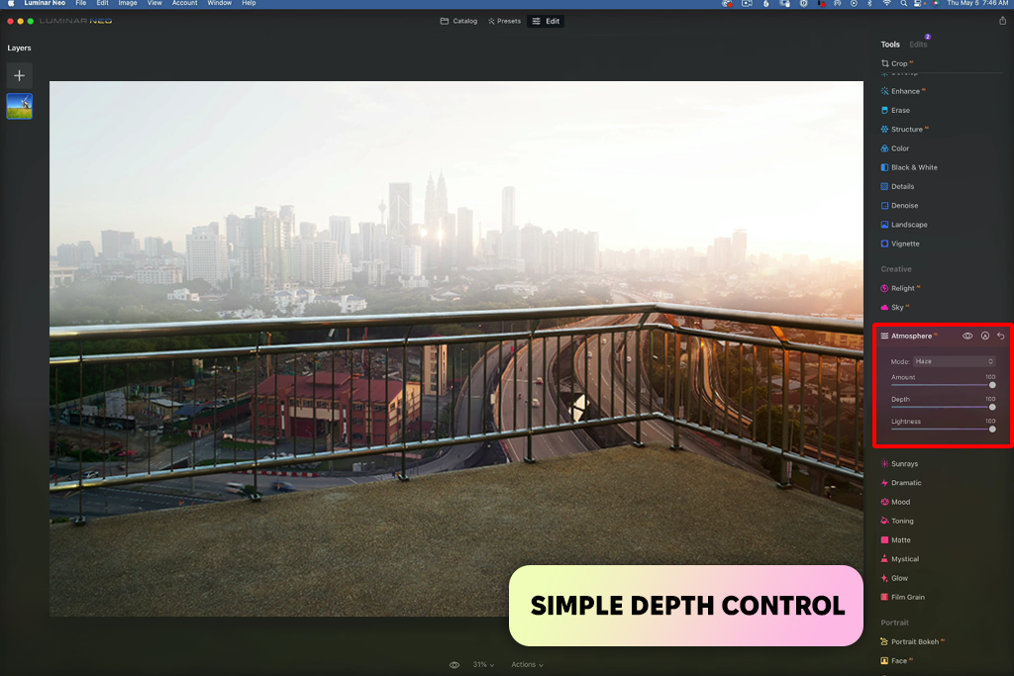1014x676 pixels.
Task: Open the Actions dropdown
Action: (527, 665)
